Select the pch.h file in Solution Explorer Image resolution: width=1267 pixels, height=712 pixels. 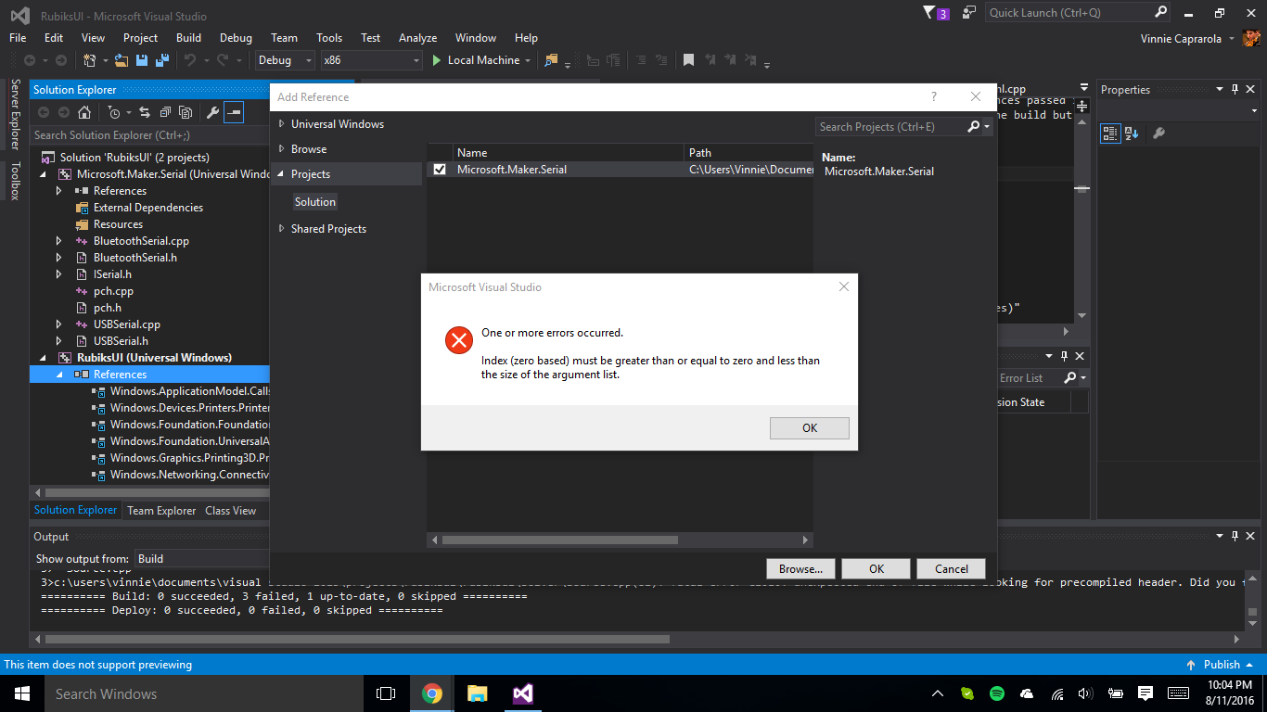(x=107, y=308)
